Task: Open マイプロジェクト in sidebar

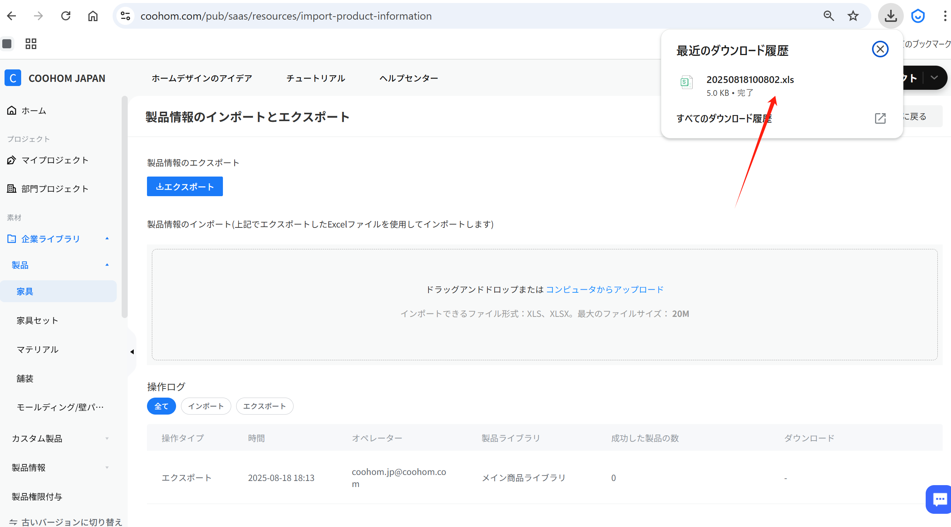Action: click(48, 160)
